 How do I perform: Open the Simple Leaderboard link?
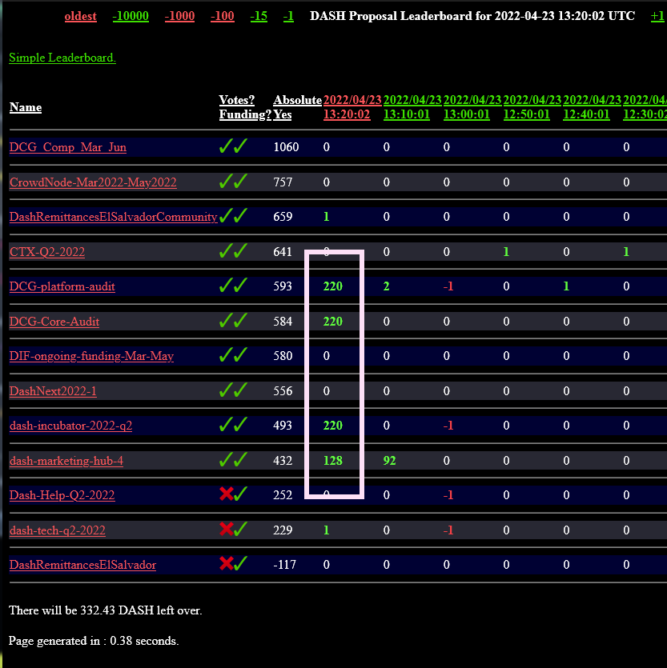click(62, 58)
